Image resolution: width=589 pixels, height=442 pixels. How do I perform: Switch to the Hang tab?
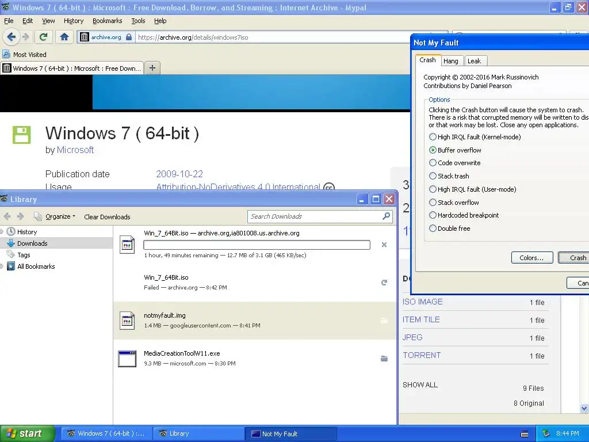click(x=451, y=61)
